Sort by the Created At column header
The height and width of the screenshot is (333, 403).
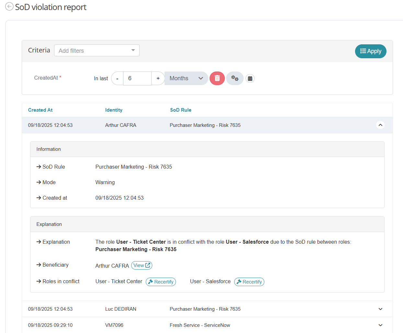point(40,110)
